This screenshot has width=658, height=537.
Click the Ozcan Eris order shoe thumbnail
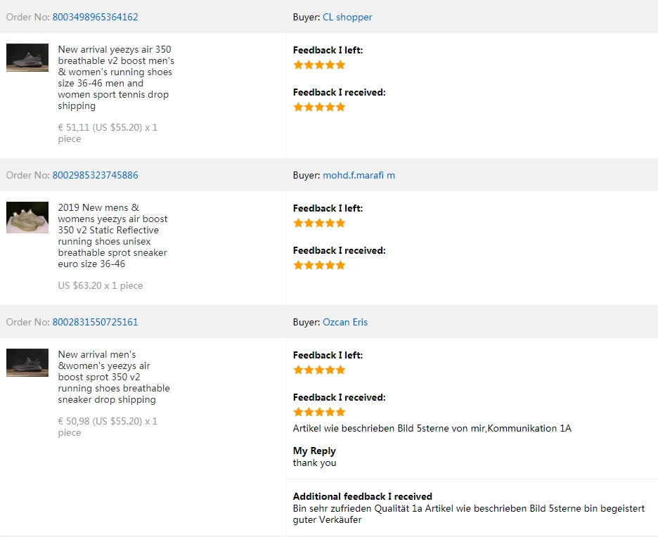[x=27, y=363]
